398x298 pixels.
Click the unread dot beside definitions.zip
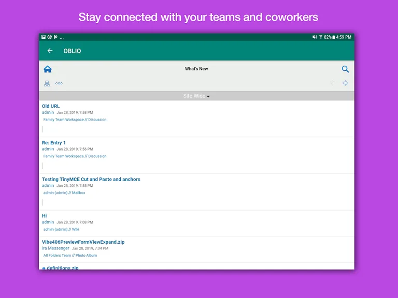tap(44, 268)
